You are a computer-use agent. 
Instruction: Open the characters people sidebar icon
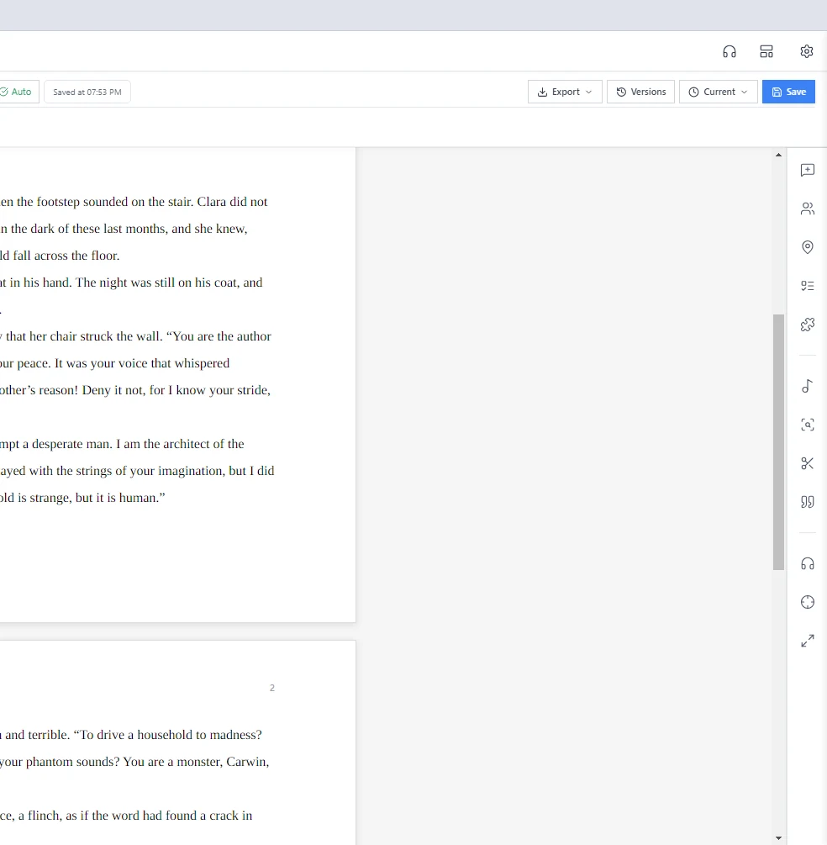[807, 209]
